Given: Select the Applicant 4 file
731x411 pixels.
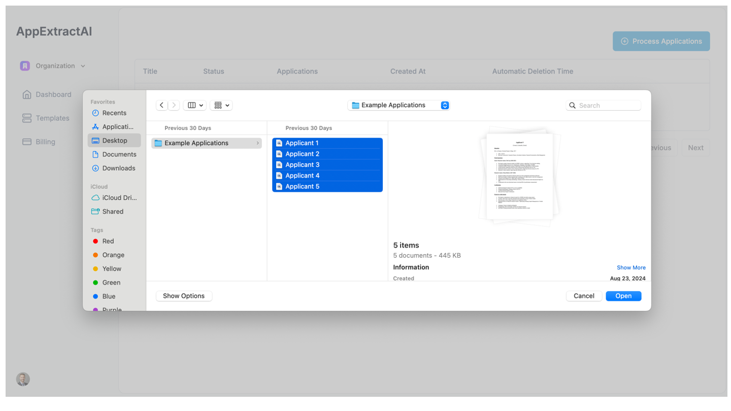Looking at the screenshot, I should tap(327, 176).
